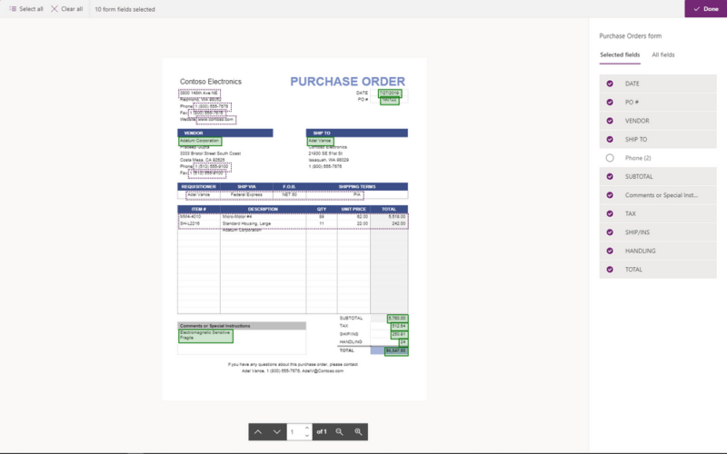The height and width of the screenshot is (454, 727).
Task: Select the 3800 148th Ave NE address box
Action: (x=199, y=94)
